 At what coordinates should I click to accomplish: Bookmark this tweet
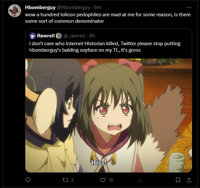pyautogui.click(x=178, y=180)
